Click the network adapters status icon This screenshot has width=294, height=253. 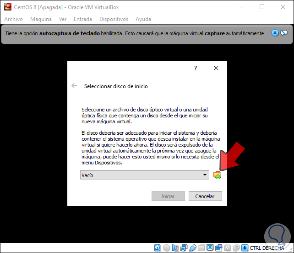(184, 248)
